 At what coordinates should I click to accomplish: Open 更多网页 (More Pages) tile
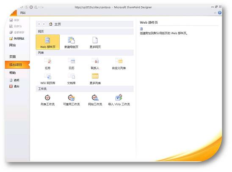coord(95,42)
